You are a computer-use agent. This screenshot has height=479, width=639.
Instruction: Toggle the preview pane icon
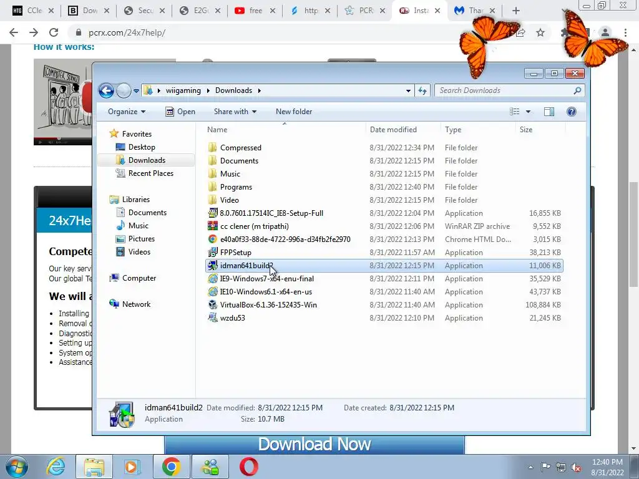tap(549, 112)
